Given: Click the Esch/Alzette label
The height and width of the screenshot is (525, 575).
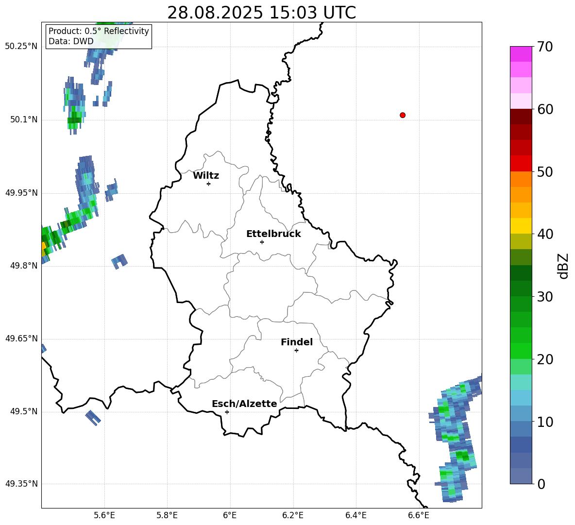Looking at the screenshot, I should coord(245,404).
